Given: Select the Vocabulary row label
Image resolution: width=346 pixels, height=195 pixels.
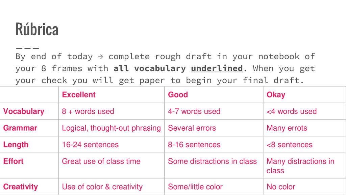Looking at the screenshot, I should [x=24, y=111].
